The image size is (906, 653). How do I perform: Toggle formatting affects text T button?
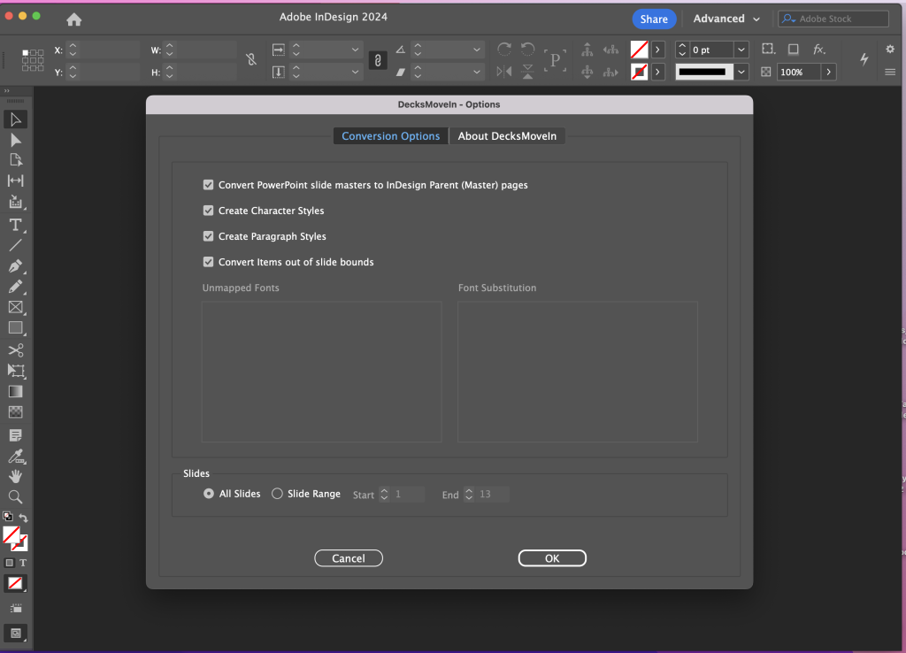pyautogui.click(x=23, y=563)
